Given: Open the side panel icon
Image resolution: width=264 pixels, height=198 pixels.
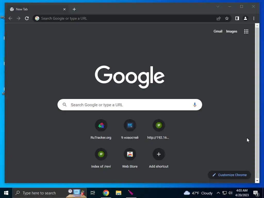Looking at the screenshot, I should [237, 18].
